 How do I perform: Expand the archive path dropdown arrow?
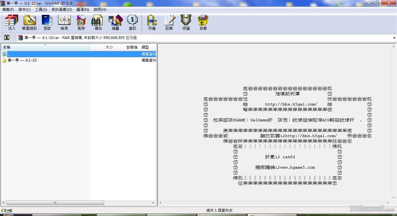(394, 38)
